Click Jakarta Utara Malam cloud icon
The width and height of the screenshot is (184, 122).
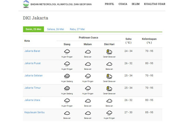(88, 101)
